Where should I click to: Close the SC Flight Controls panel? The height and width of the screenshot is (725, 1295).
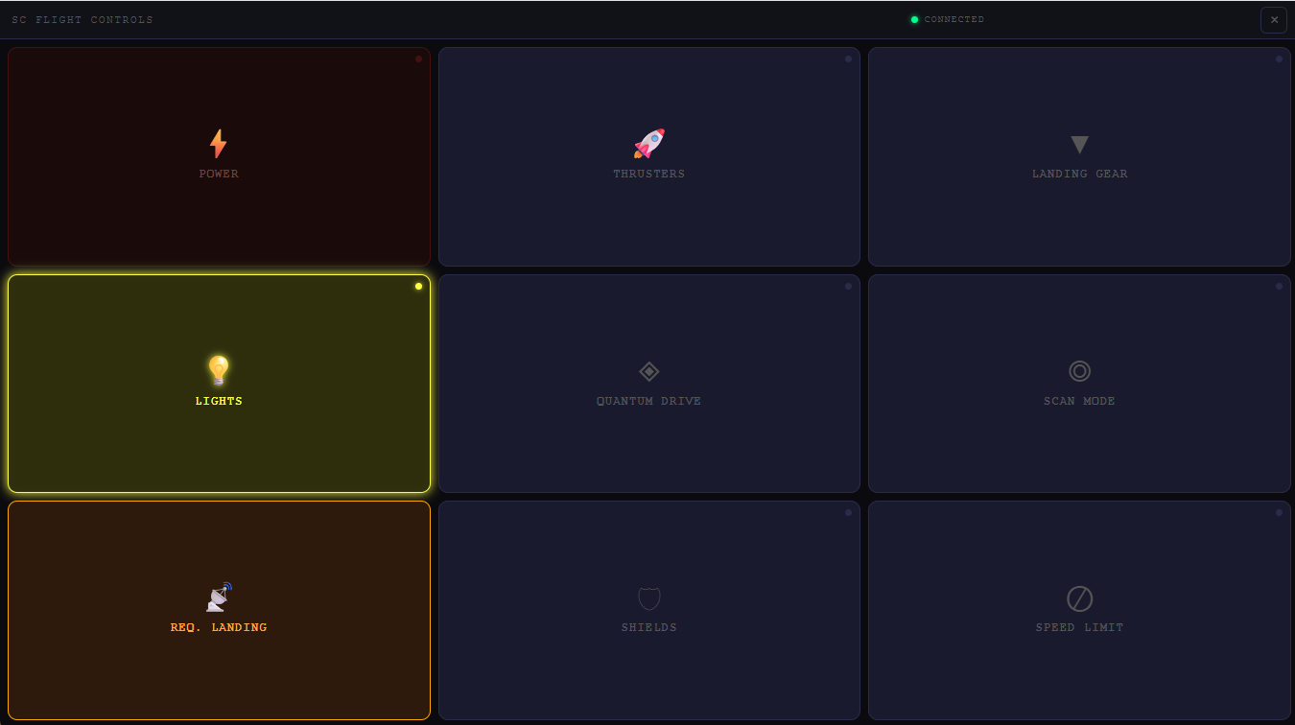[1274, 19]
